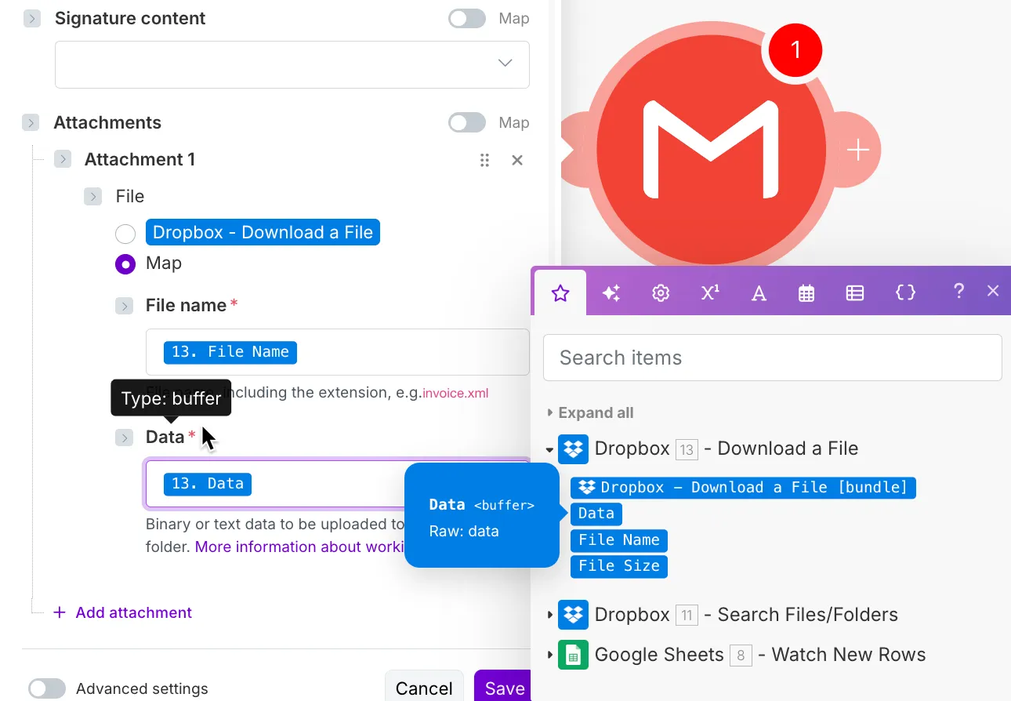Toggle the Signature content Map switch
1011x701 pixels.
point(467,18)
